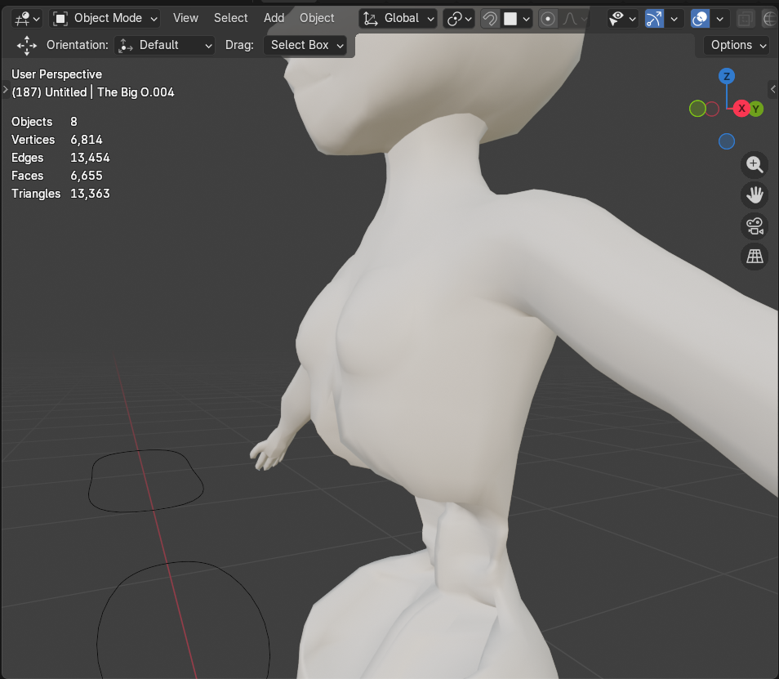Toggle viewport overlays

700,19
